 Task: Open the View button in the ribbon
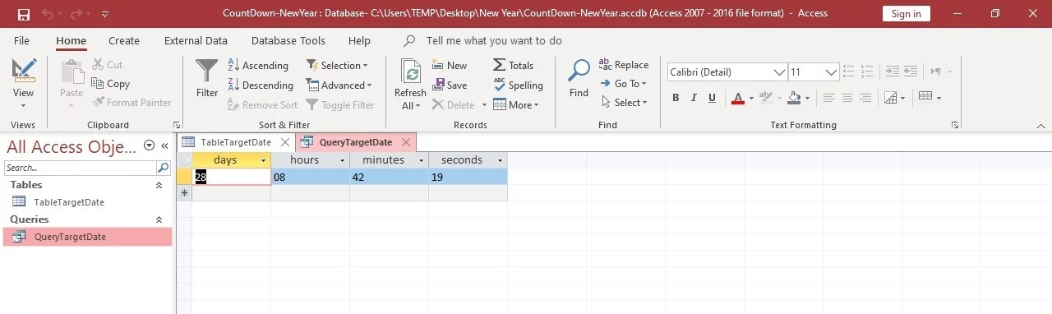(23, 83)
